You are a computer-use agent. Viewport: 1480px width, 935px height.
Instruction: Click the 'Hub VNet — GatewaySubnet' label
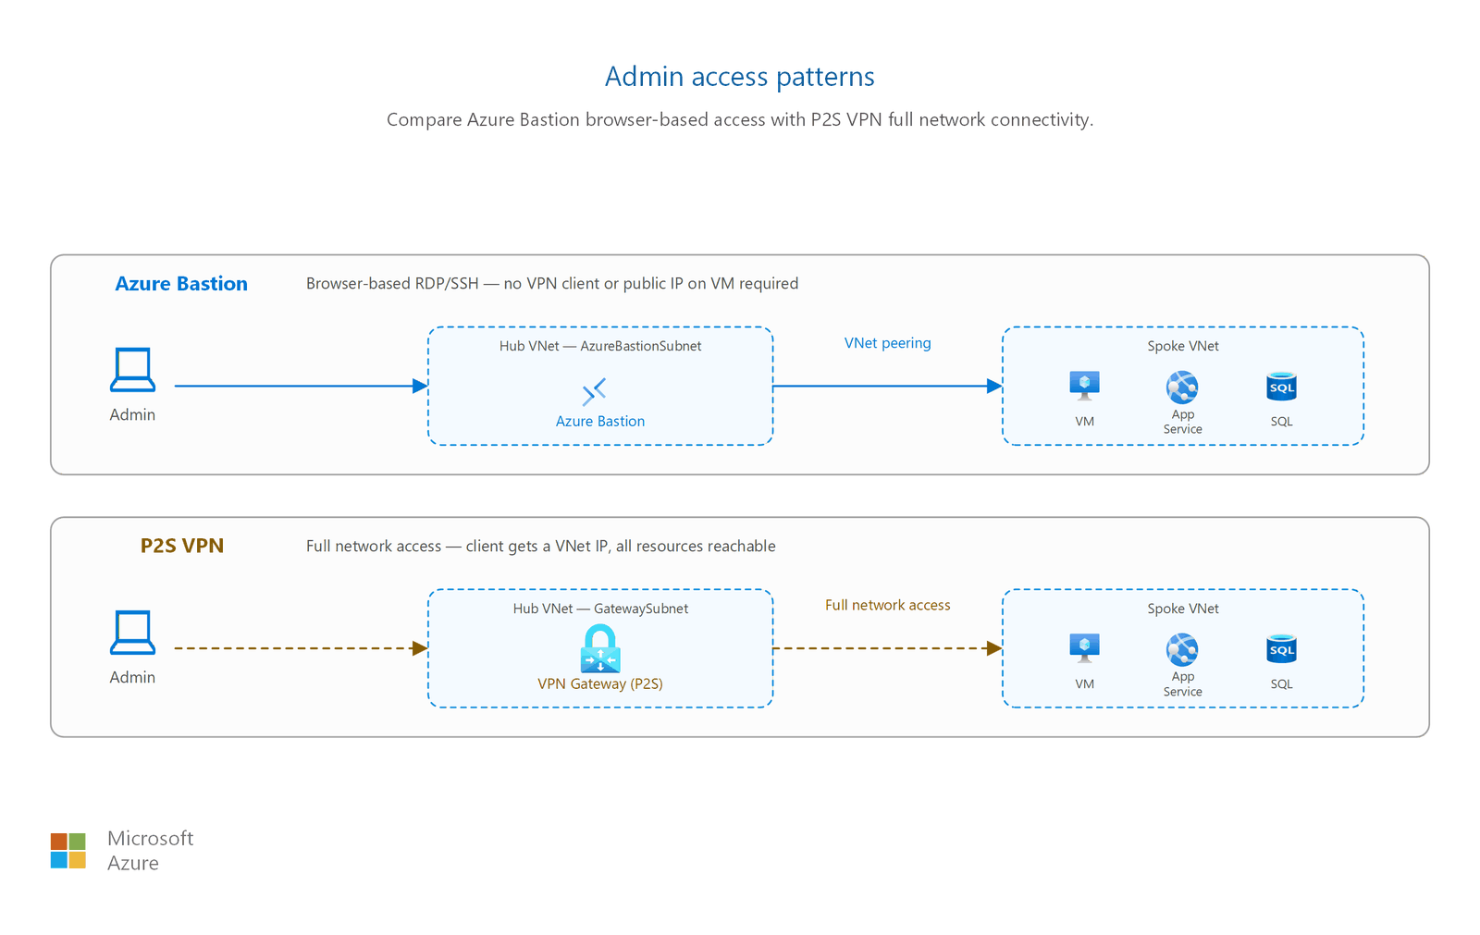pyautogui.click(x=600, y=609)
